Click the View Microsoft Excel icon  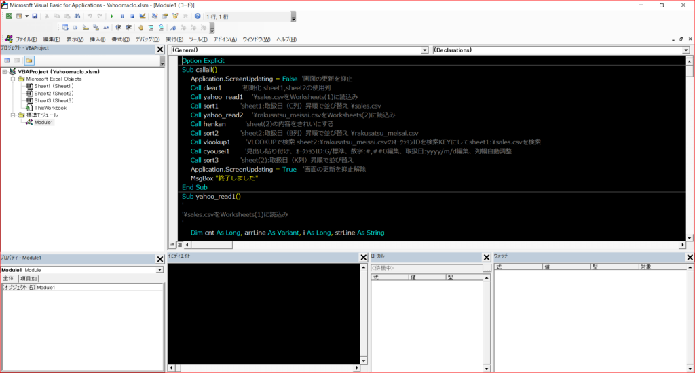click(x=9, y=16)
